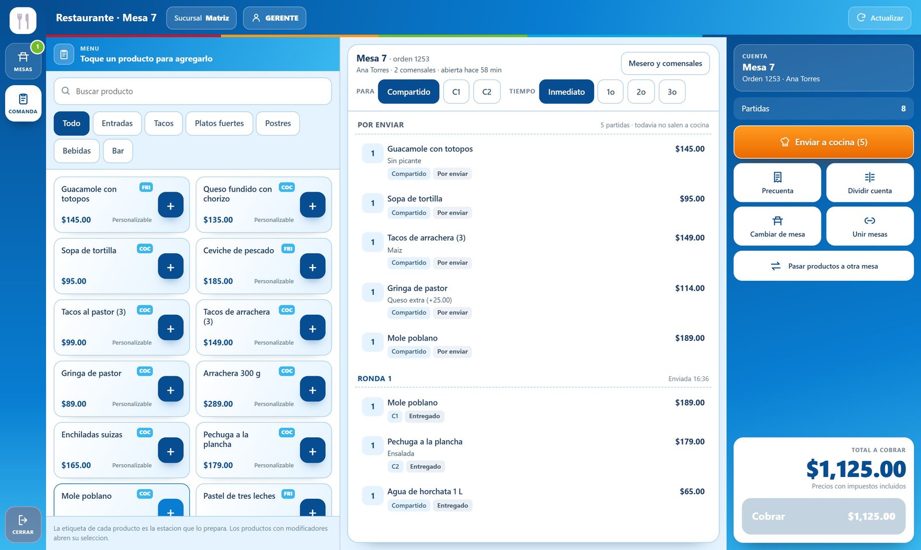Add Gringa de pastor with plus button

click(170, 389)
